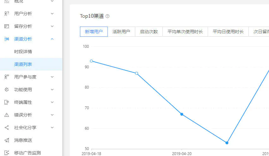Viewport: 269px width, 156px height.
Task: Click the chart data point on 2019-04-20
Action: coord(182,114)
